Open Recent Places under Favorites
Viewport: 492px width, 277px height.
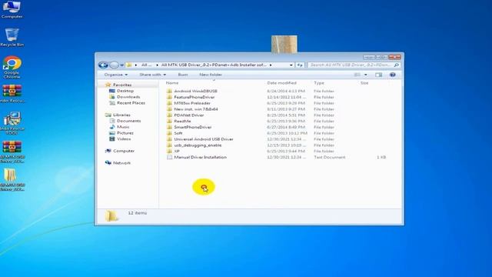point(131,102)
